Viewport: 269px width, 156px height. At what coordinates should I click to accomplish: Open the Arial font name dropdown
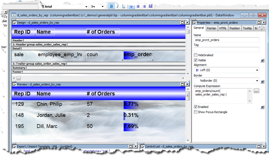[x=86, y=7]
